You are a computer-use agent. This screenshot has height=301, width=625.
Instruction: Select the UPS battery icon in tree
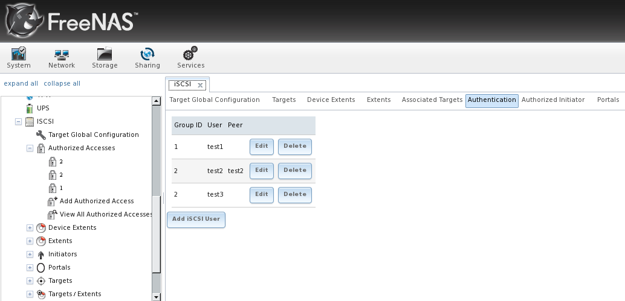(30, 108)
